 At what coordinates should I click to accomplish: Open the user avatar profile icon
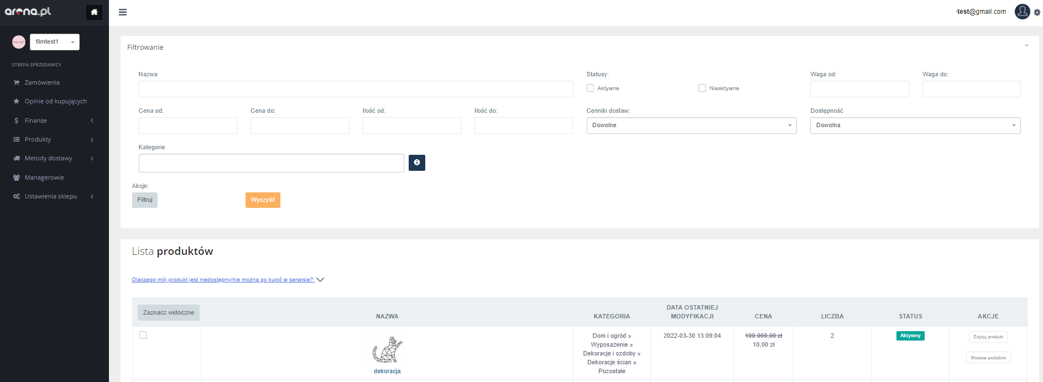[x=1022, y=11]
